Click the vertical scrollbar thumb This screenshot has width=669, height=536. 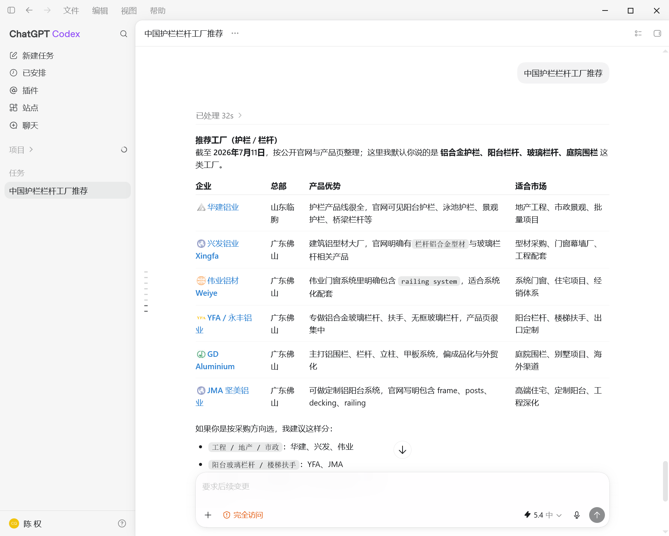tap(665, 481)
